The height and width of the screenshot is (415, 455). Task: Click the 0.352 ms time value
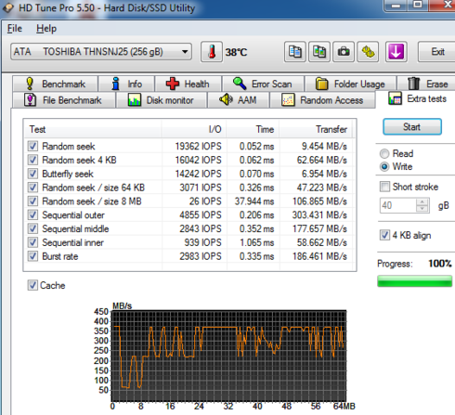coord(256,228)
